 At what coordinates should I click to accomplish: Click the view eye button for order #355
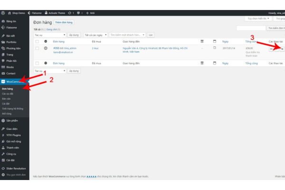(282, 49)
